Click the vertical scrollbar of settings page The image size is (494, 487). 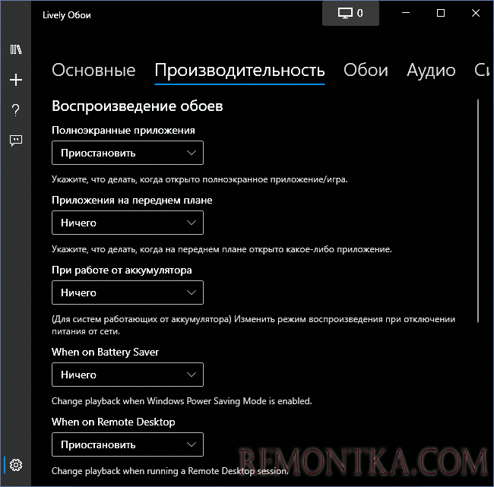pyautogui.click(x=479, y=213)
